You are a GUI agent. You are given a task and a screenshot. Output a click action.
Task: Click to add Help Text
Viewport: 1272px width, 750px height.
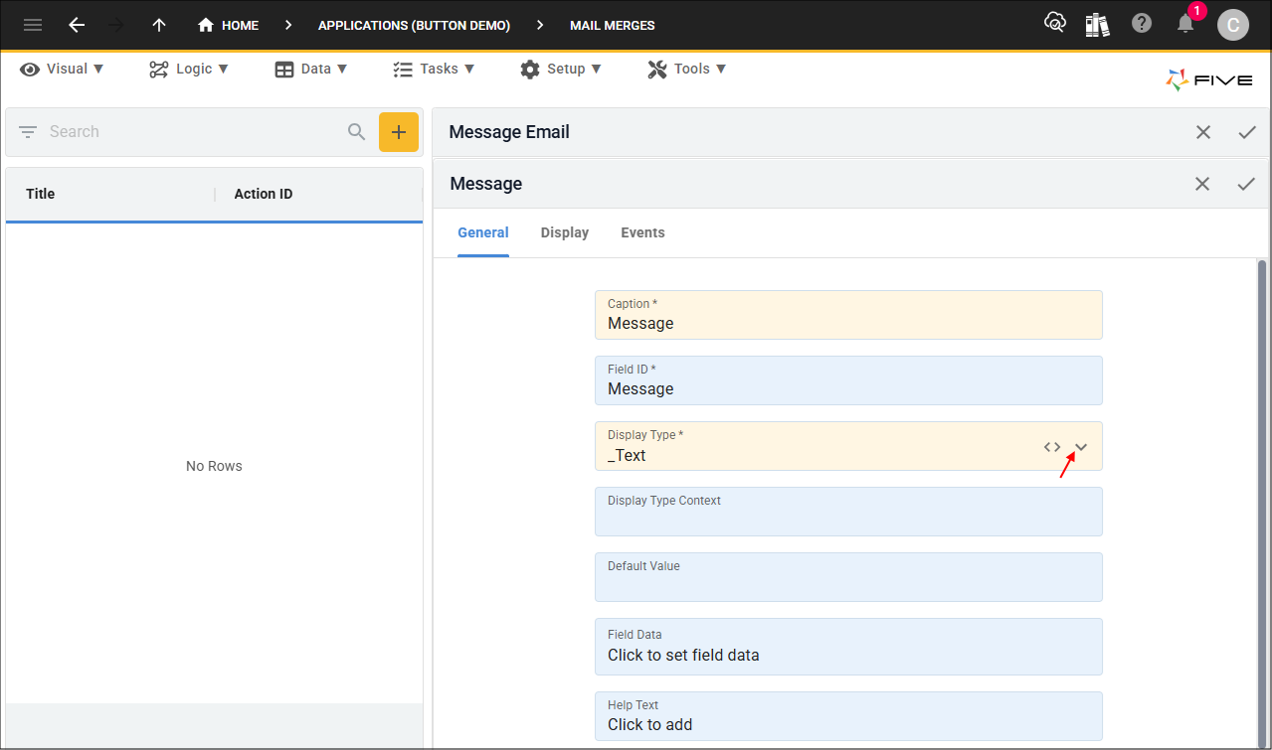tap(848, 716)
